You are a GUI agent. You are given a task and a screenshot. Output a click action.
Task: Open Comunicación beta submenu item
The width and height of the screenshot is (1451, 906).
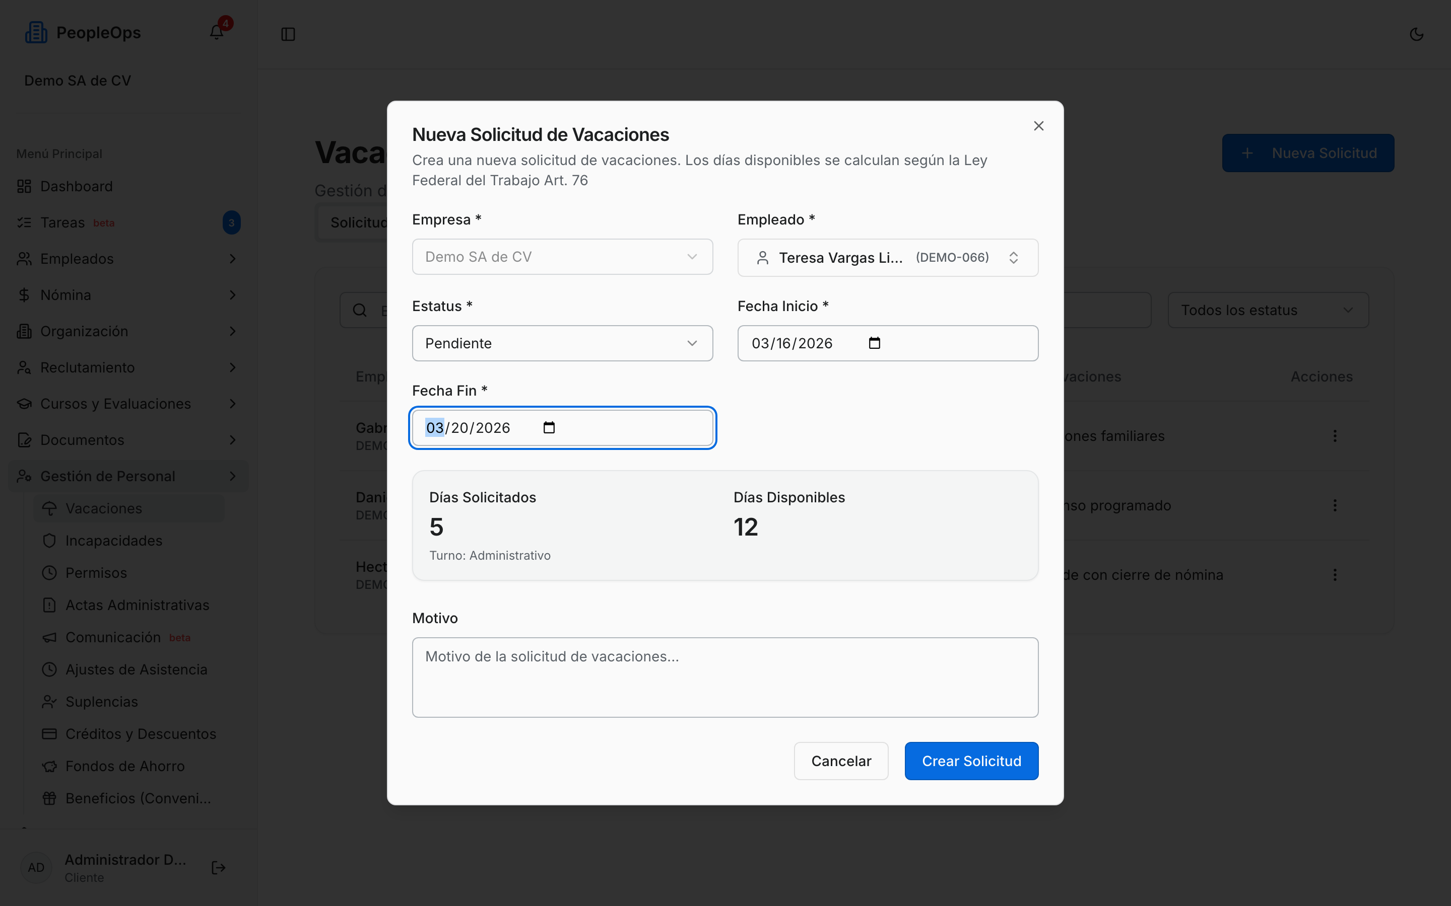click(x=129, y=638)
